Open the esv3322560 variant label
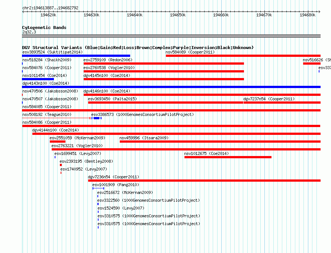Screen dimensions: 331x253 (x=148, y=200)
